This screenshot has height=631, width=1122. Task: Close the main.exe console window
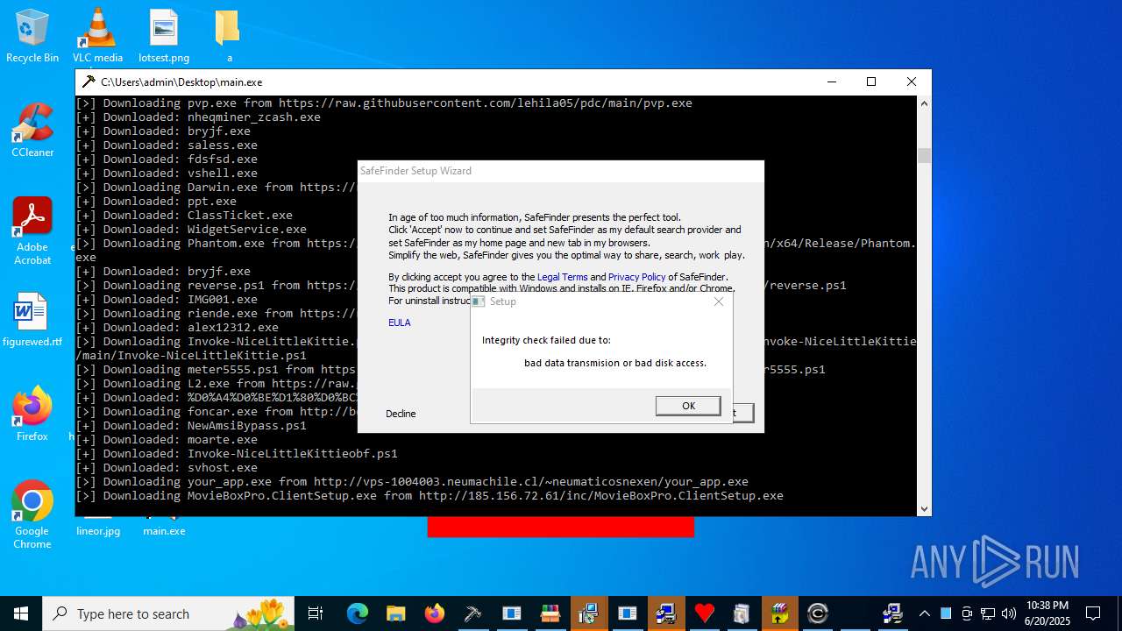(x=912, y=82)
